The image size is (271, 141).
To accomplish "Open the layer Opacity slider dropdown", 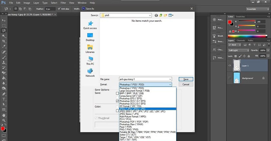I will pyautogui.click(x=268, y=50).
